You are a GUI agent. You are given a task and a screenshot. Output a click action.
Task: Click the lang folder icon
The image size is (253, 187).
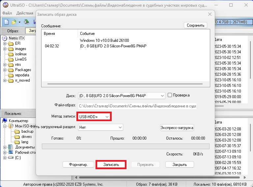pyautogui.click(x=17, y=142)
